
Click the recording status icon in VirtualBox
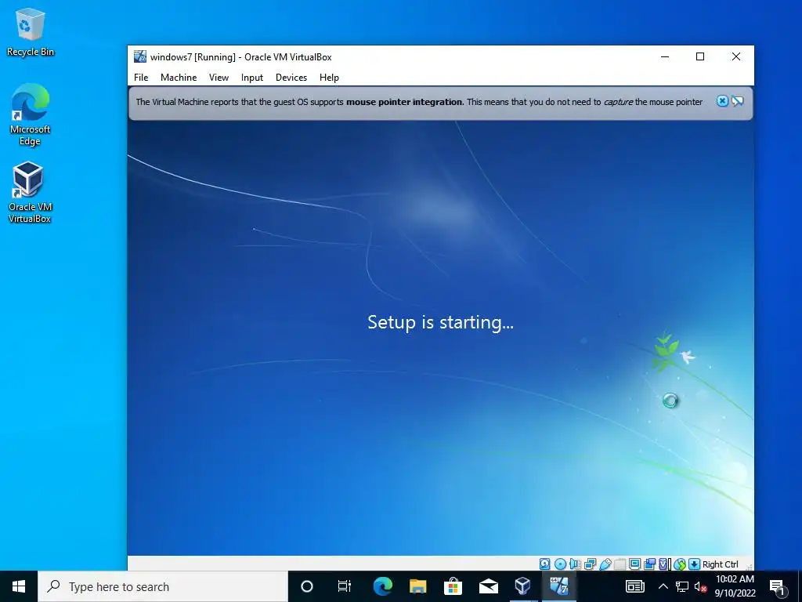649,564
